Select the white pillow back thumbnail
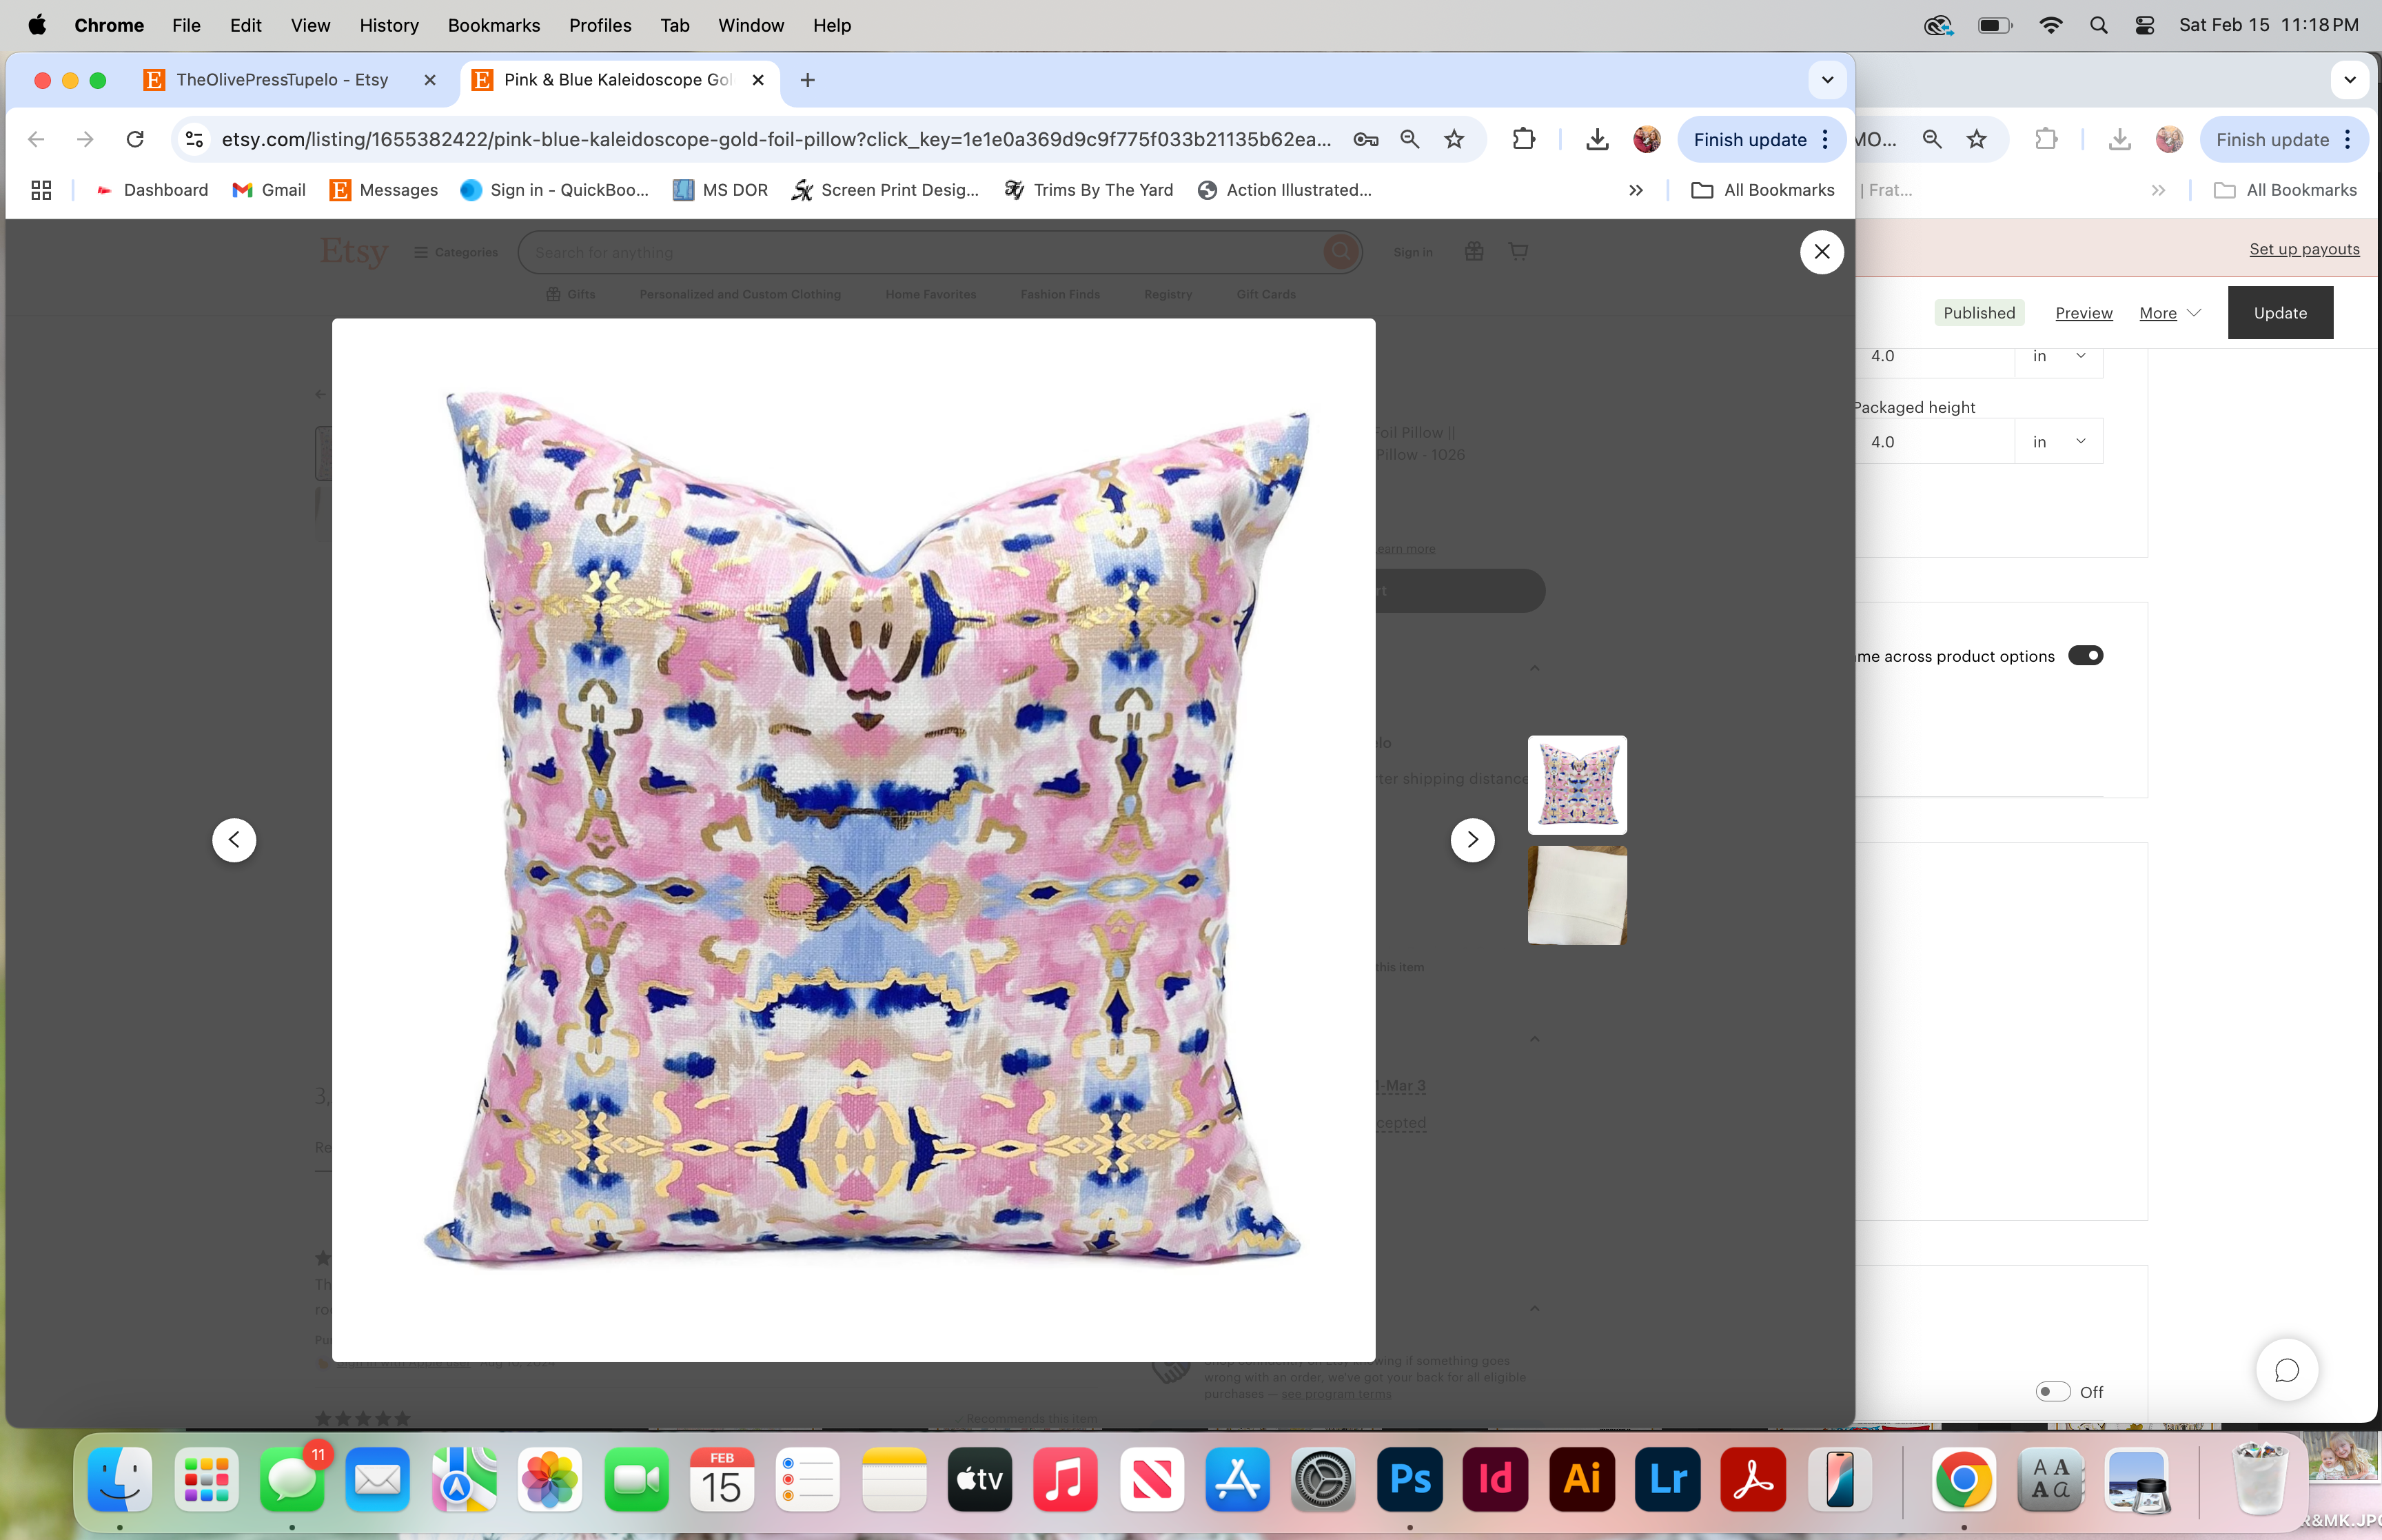This screenshot has height=1540, width=2382. [1576, 895]
